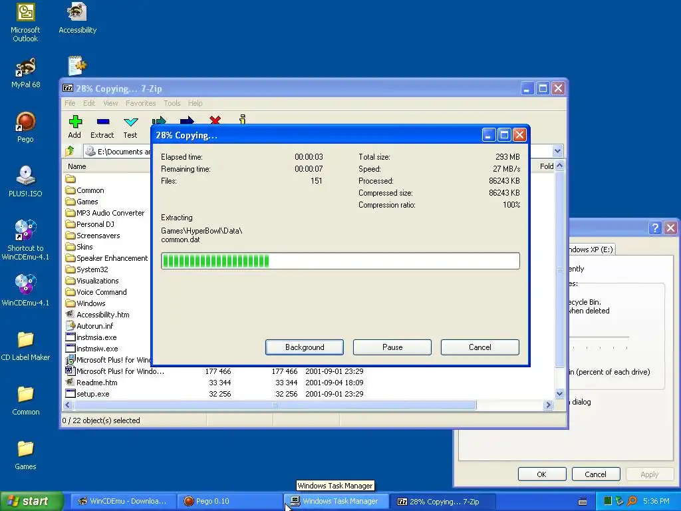Select Speaker Enhancement folder

click(x=107, y=258)
